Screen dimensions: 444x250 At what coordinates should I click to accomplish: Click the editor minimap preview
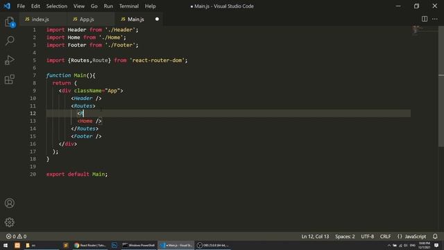click(x=424, y=30)
